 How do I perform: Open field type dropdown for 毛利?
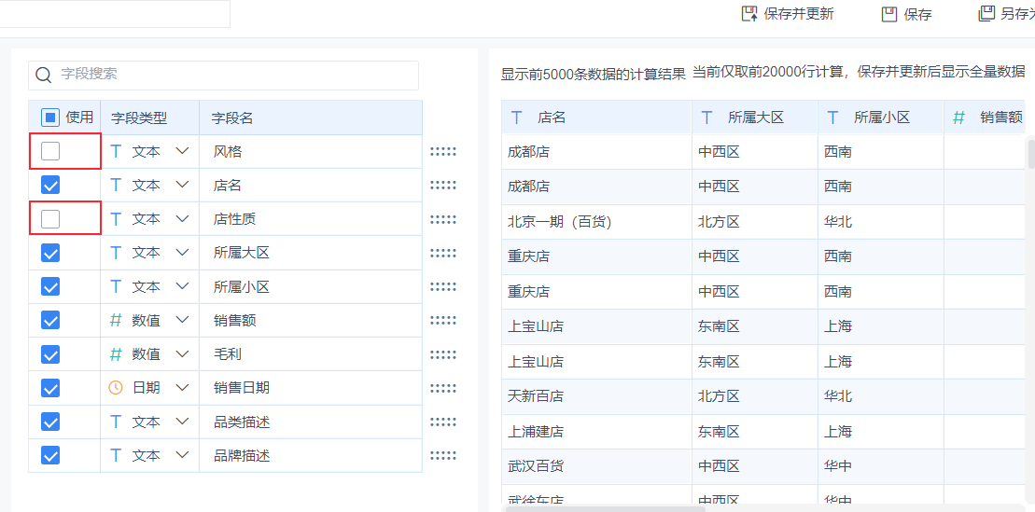183,354
